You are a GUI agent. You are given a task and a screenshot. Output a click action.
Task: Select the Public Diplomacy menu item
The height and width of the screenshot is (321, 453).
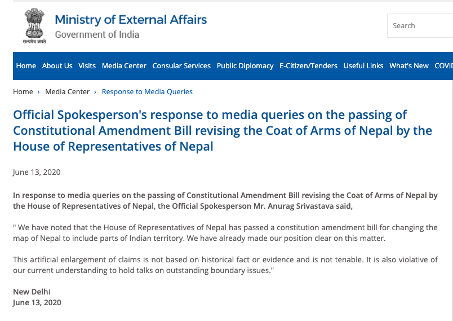[245, 66]
